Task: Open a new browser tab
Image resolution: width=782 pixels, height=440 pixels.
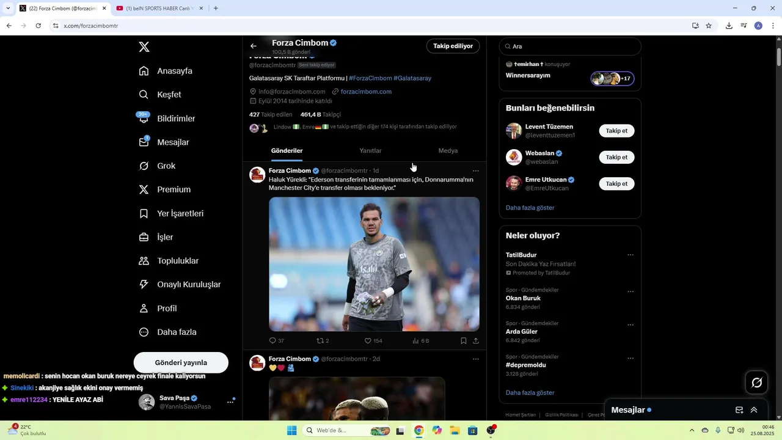Action: (216, 9)
